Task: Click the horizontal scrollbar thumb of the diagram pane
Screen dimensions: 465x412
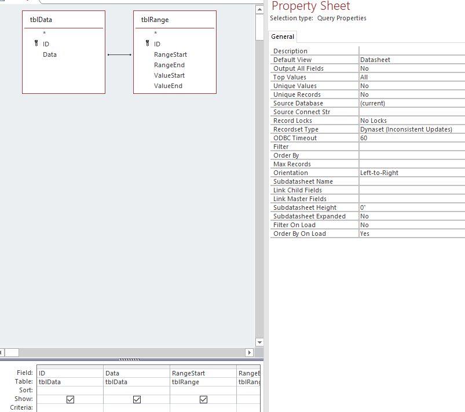Action: click(x=12, y=352)
